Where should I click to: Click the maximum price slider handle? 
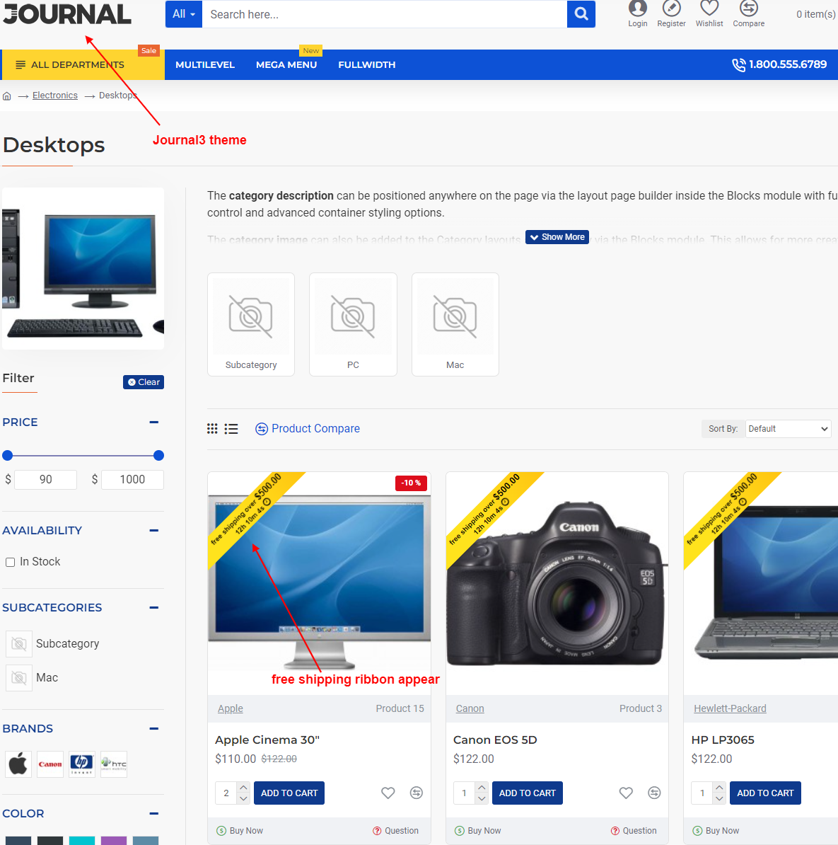(158, 455)
